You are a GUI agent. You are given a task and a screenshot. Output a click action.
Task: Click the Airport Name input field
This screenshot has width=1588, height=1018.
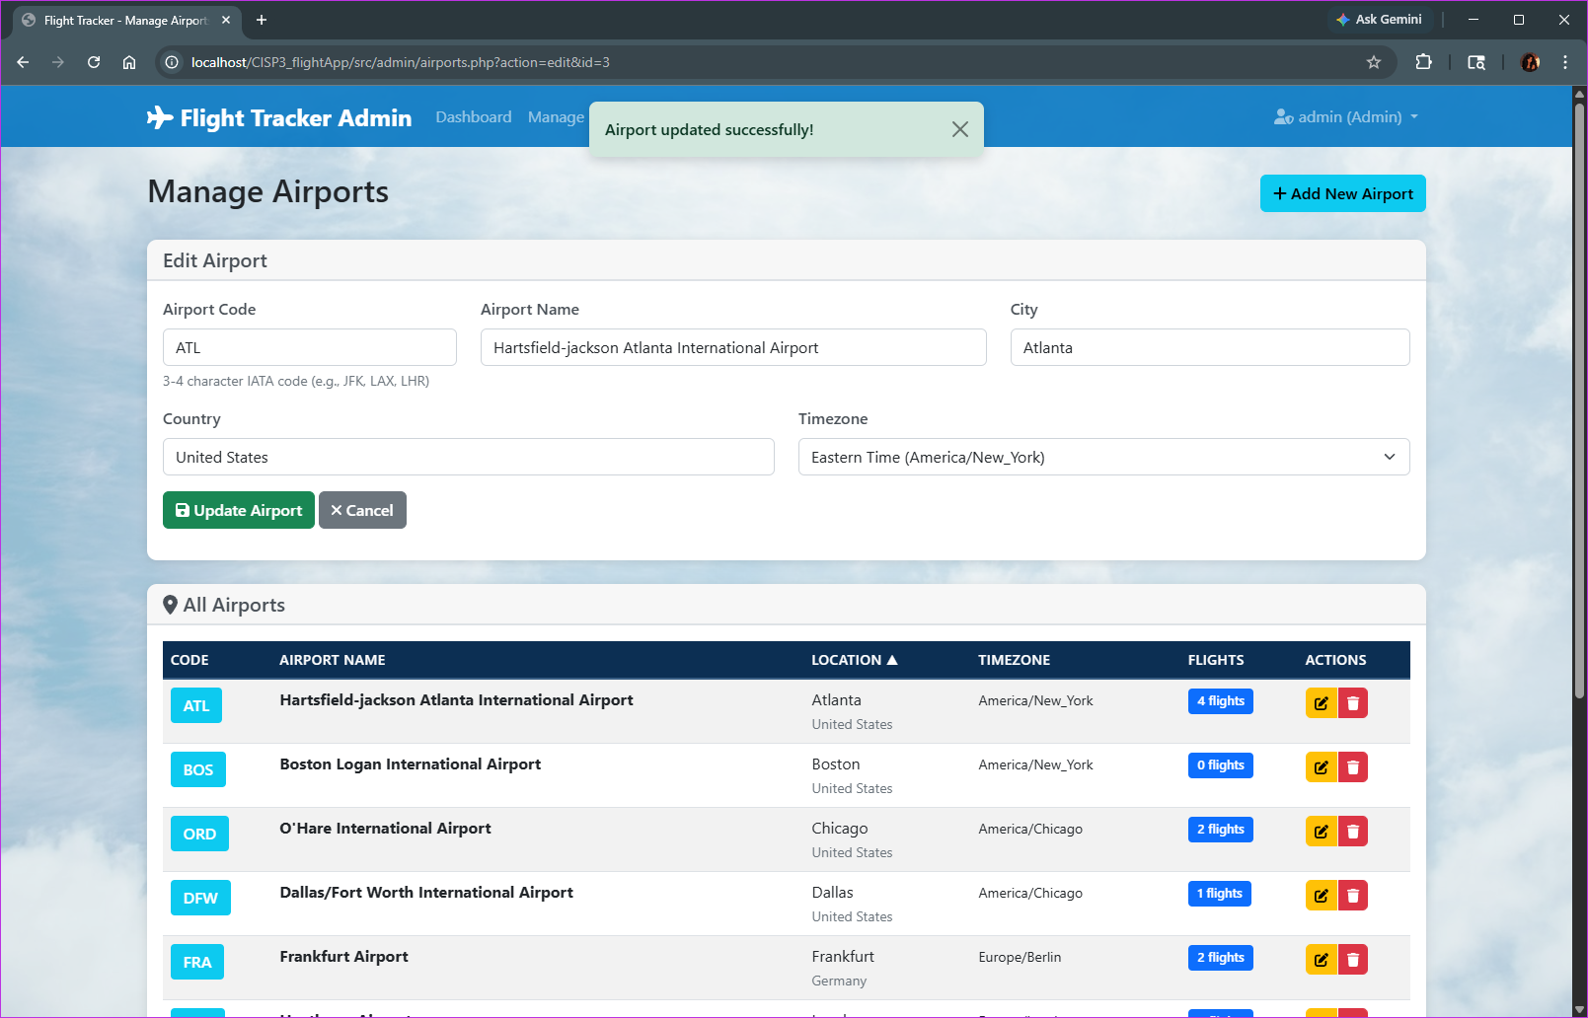733,347
